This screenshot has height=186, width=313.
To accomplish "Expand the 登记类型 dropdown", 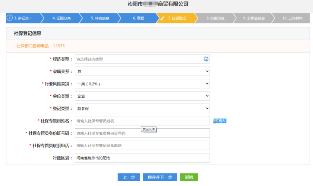I will click(142, 108).
